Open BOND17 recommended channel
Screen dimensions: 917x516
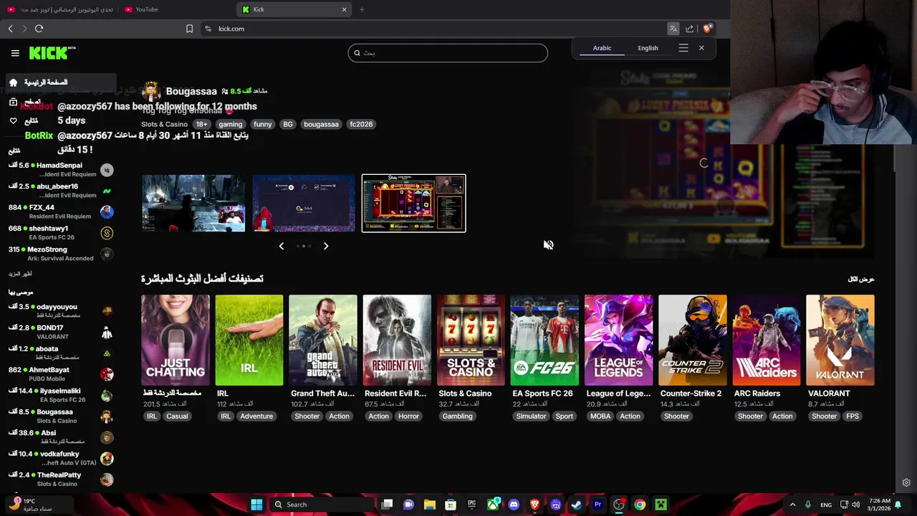coord(61,332)
